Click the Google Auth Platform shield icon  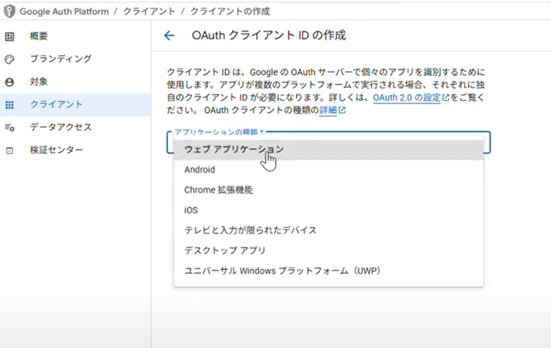click(9, 11)
